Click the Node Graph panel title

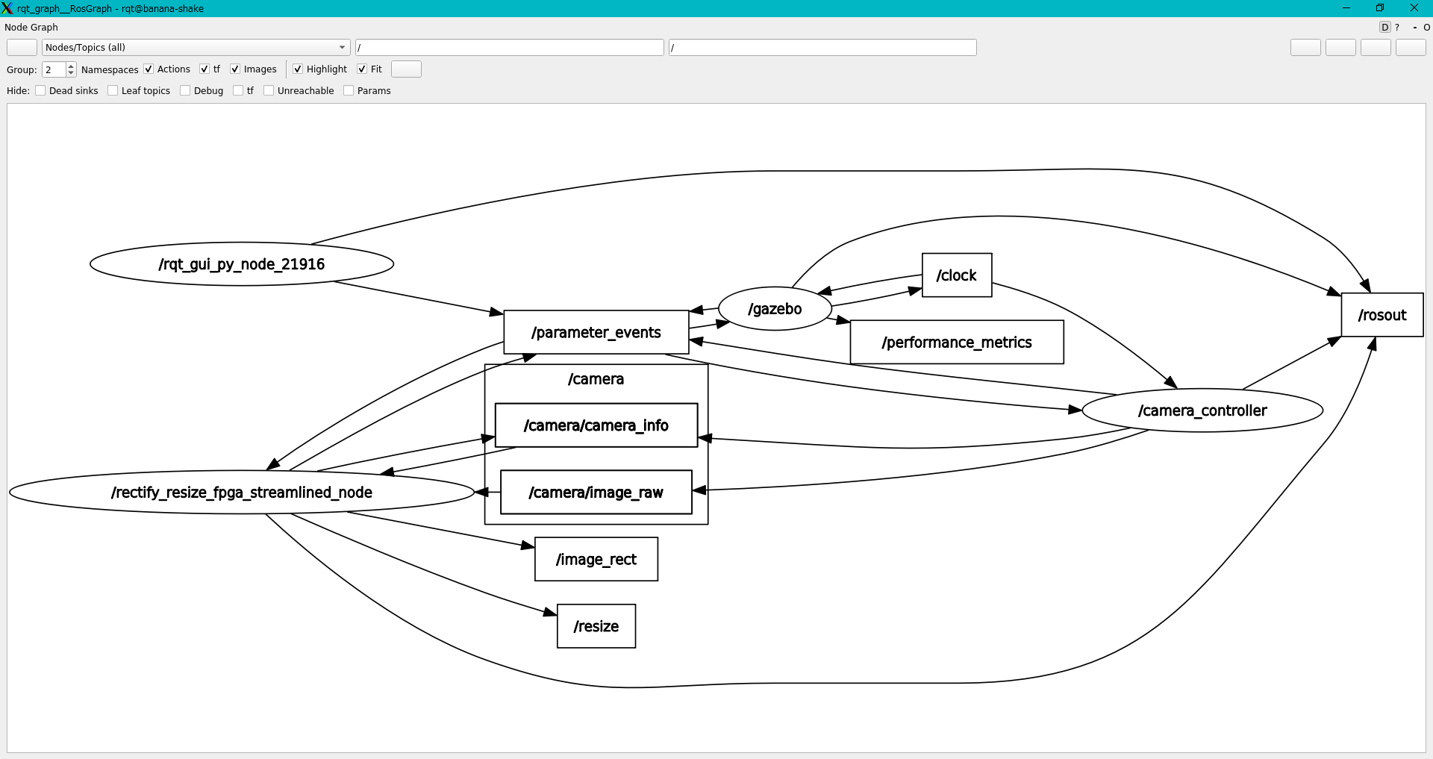click(x=31, y=27)
